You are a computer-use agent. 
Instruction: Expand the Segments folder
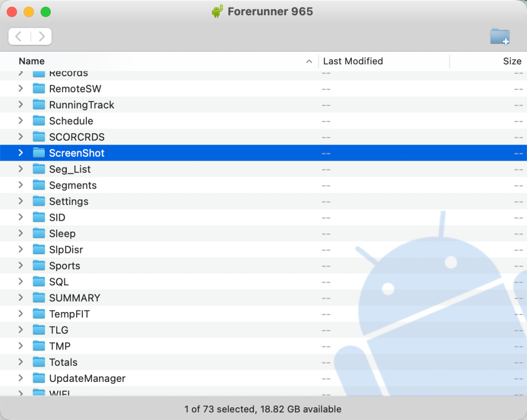point(21,185)
